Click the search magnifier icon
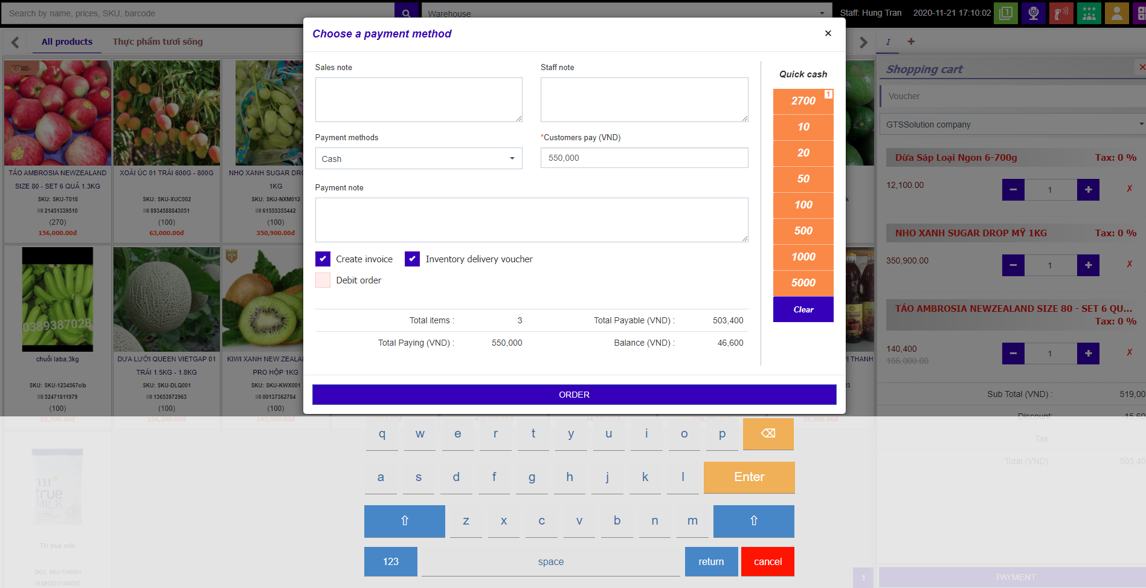1146x588 pixels. pyautogui.click(x=406, y=12)
